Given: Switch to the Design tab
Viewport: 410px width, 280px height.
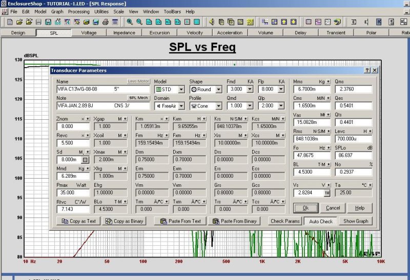Looking at the screenshot, I should click(18, 33).
